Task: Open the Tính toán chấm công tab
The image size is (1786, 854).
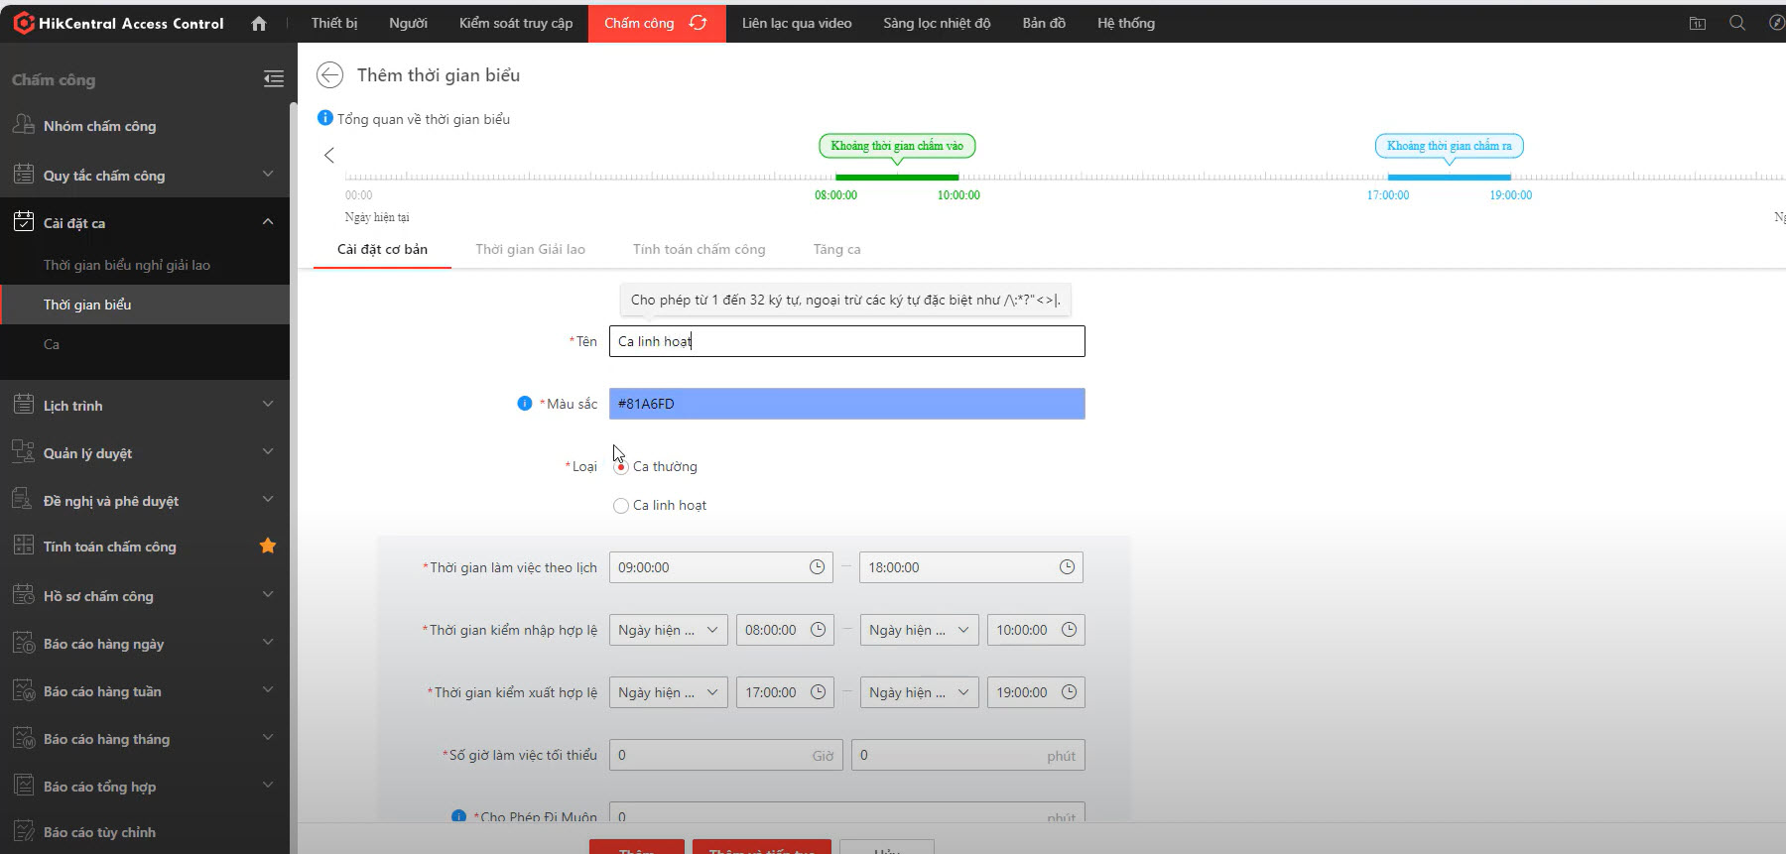Action: 699,249
